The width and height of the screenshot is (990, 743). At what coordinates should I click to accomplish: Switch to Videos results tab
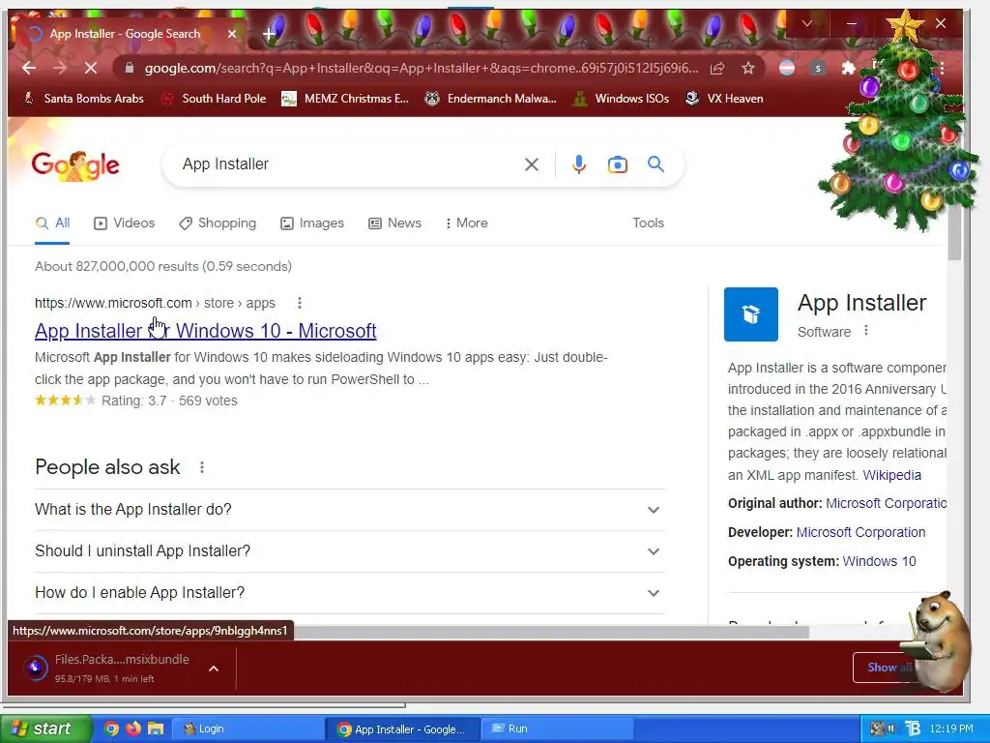(125, 223)
